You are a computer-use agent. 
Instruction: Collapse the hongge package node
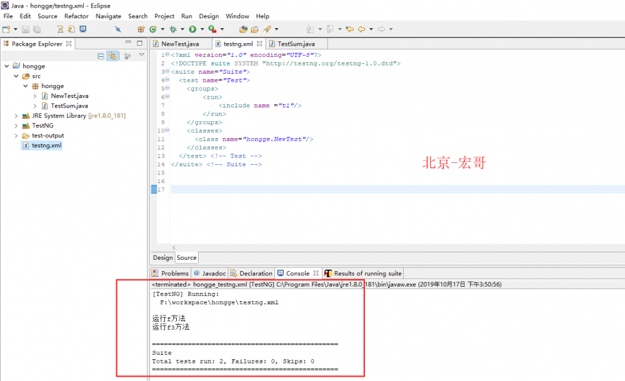pos(26,86)
